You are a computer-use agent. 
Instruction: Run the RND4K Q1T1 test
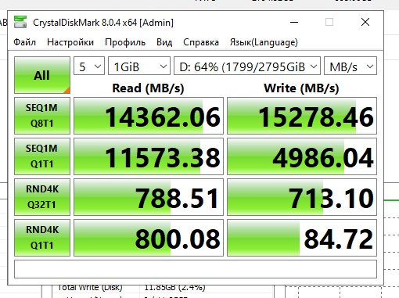[42, 238]
